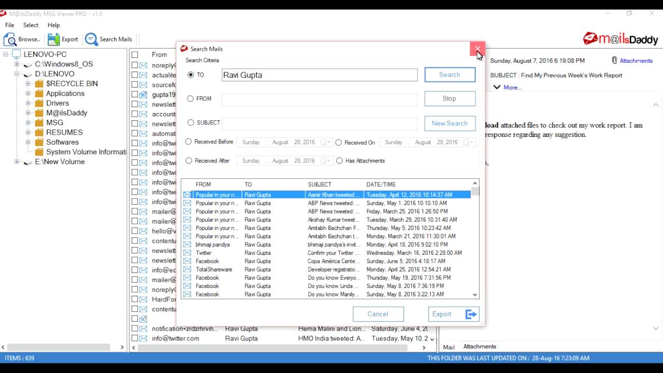
Task: Click mail icon on Aamir Khan tweeted row
Action: [187, 195]
